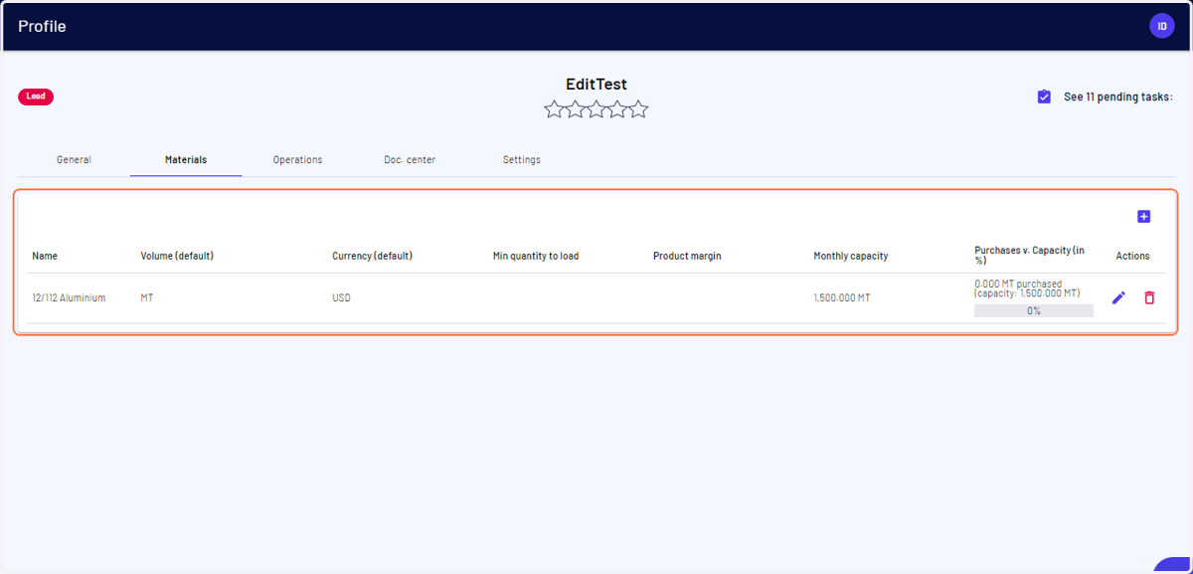This screenshot has height=574, width=1193.
Task: Click the Monthly capacity column header
Action: (x=851, y=256)
